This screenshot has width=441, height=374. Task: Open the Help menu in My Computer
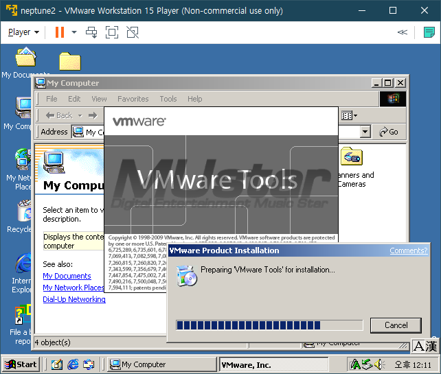click(x=195, y=99)
